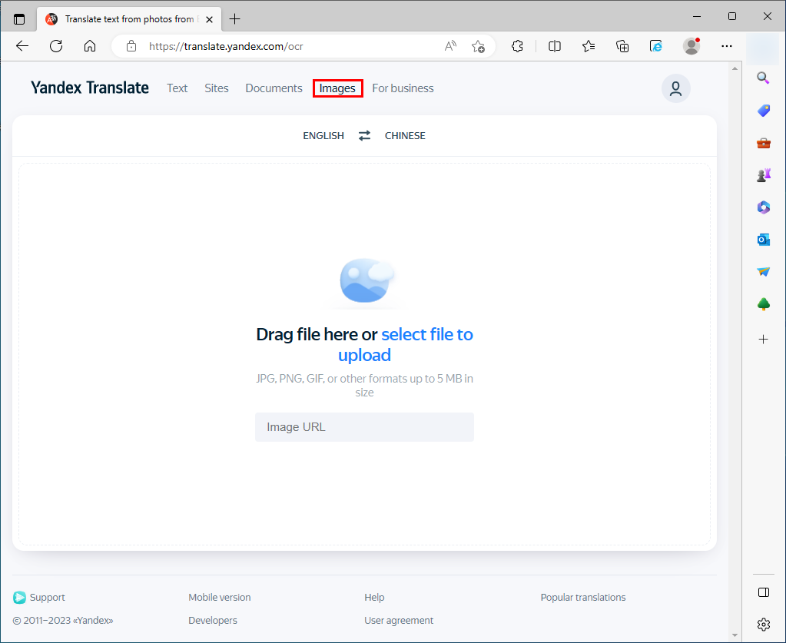Viewport: 786px width, 643px height.
Task: Open the Developers link
Action: pos(213,621)
